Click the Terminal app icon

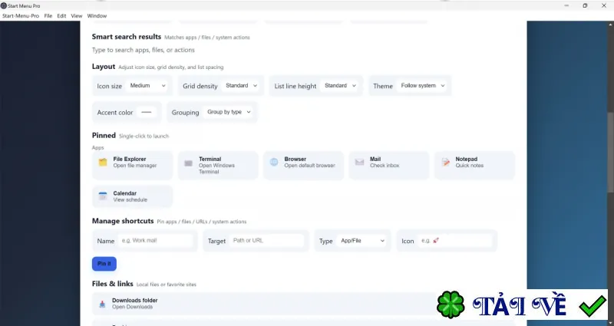coord(188,163)
